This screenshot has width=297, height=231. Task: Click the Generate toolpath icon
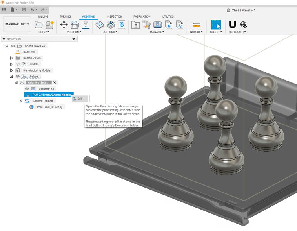coord(100,25)
